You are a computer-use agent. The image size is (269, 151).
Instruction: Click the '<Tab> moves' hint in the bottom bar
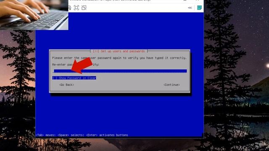click(45, 135)
